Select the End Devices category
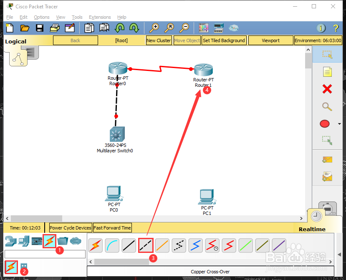Image resolution: width=346 pixels, height=280 pixels. [x=24, y=241]
